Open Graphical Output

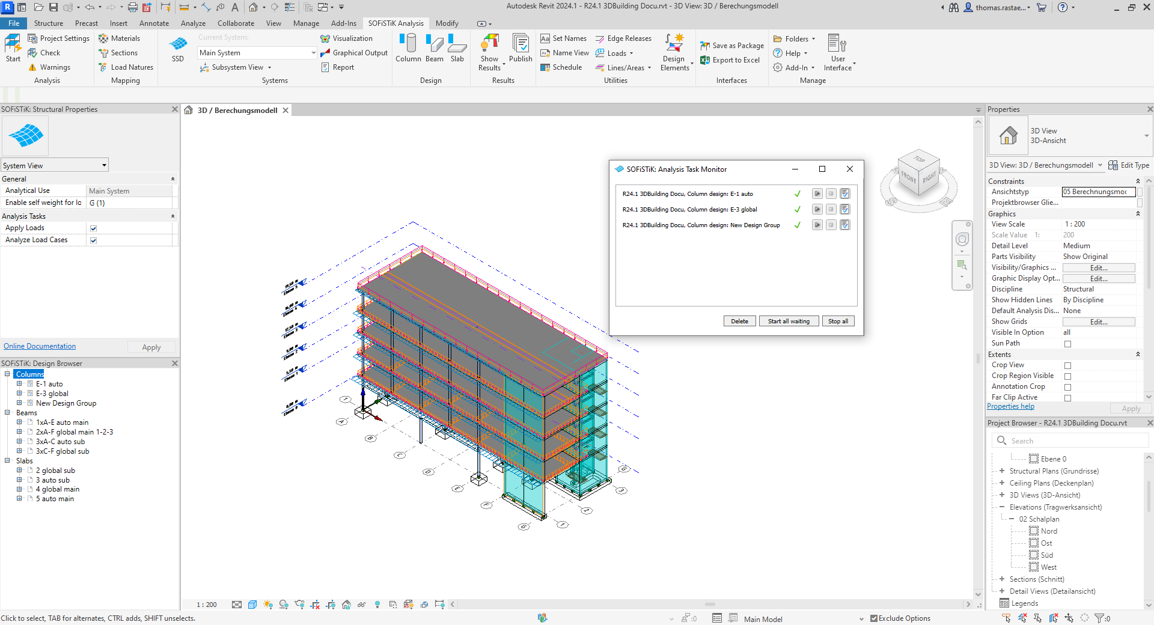point(354,53)
